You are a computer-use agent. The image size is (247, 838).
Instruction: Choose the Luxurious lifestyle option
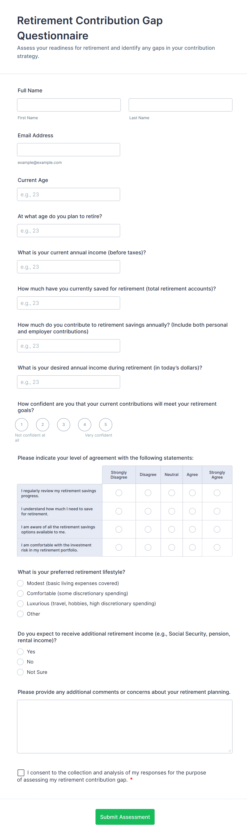point(20,603)
